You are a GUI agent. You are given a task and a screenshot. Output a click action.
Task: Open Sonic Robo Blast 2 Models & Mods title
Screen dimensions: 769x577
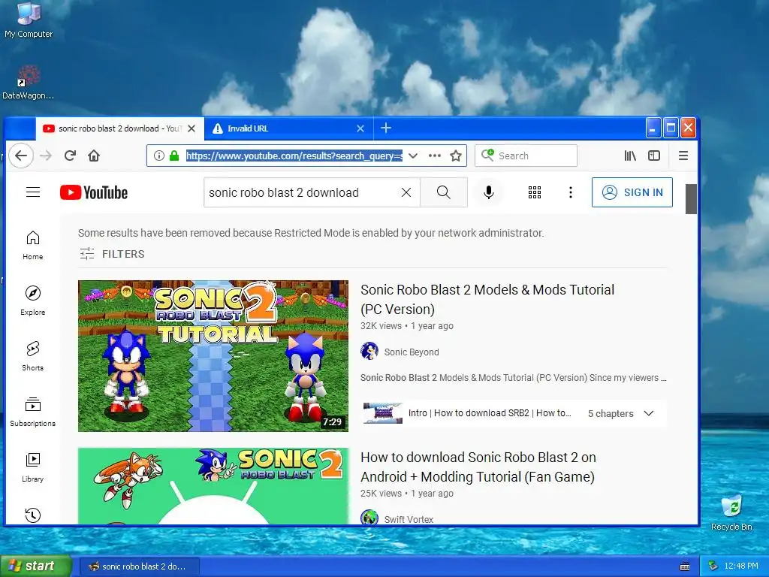click(487, 299)
